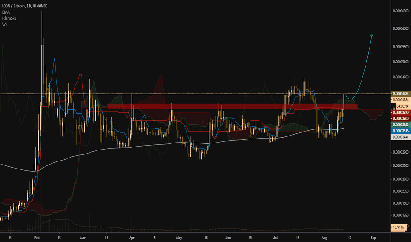Click the Sep label on time axis
The height and width of the screenshot is (242, 411).
tap(374, 238)
